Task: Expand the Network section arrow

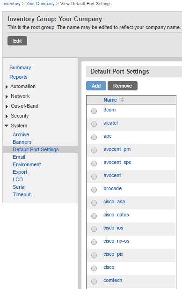Action: pos(7,96)
